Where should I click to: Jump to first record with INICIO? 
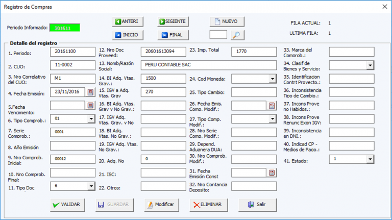(128, 35)
